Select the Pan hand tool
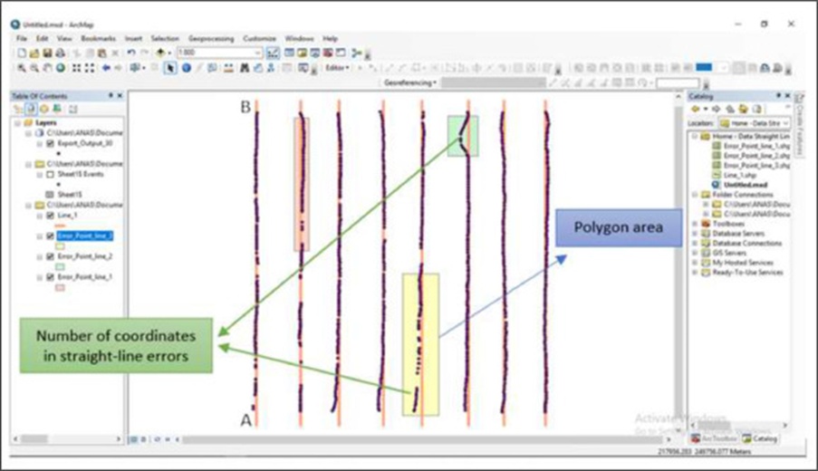818x471 pixels. 47,68
